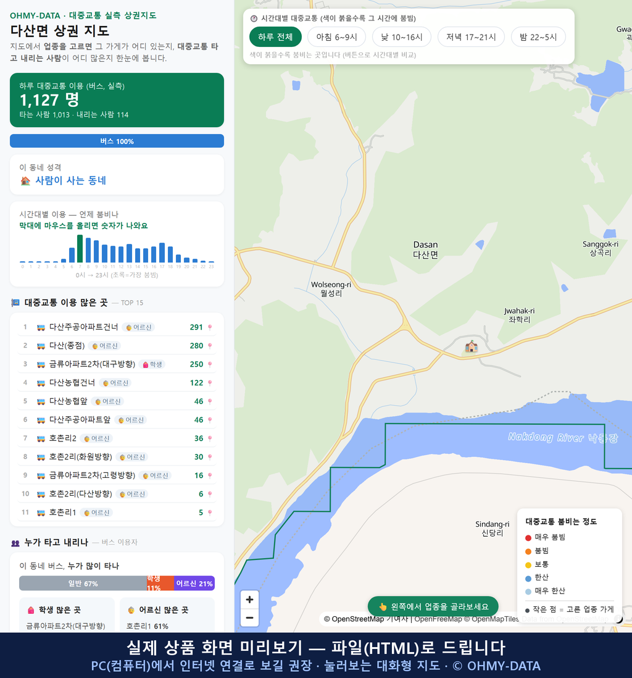Select the 하루 전체 time filter
Image resolution: width=632 pixels, height=678 pixels.
[x=275, y=37]
